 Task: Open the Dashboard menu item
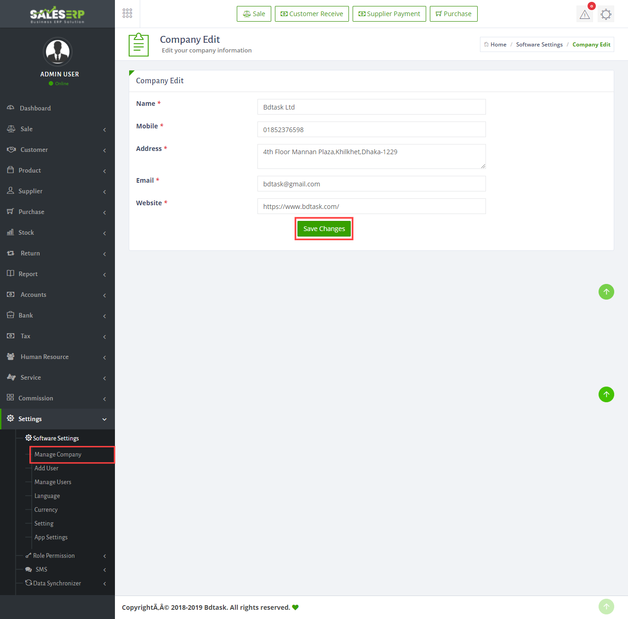pyautogui.click(x=35, y=108)
